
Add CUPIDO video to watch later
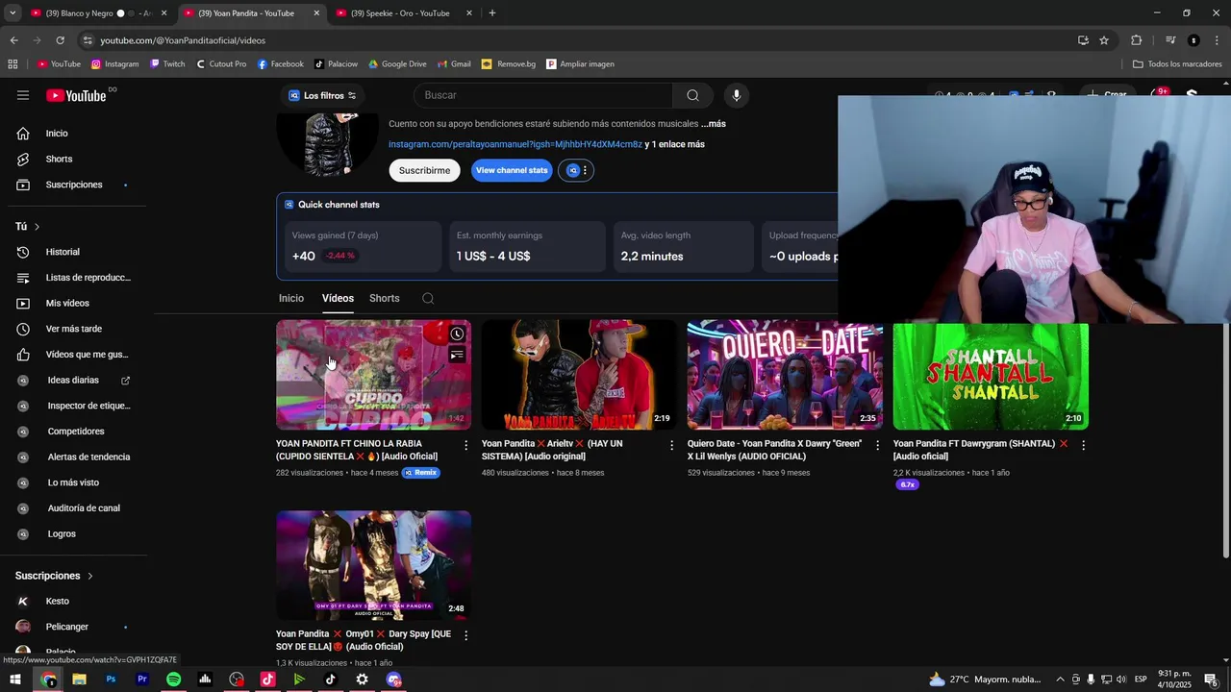point(458,334)
